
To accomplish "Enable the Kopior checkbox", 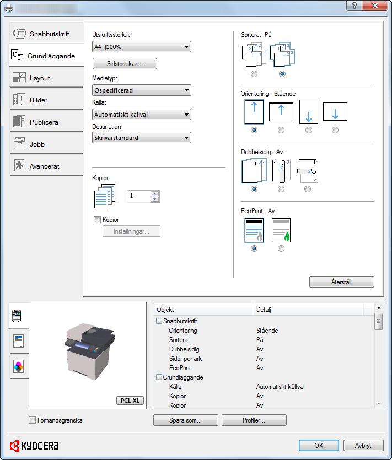I will (97, 219).
